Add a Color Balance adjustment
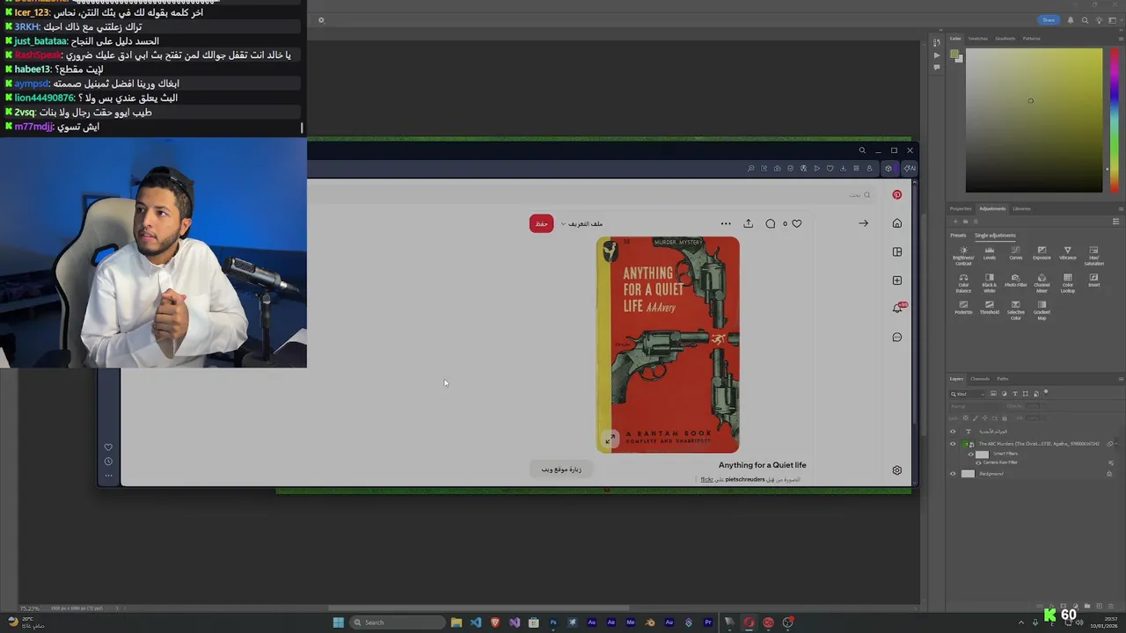The image size is (1126, 633). point(964,283)
